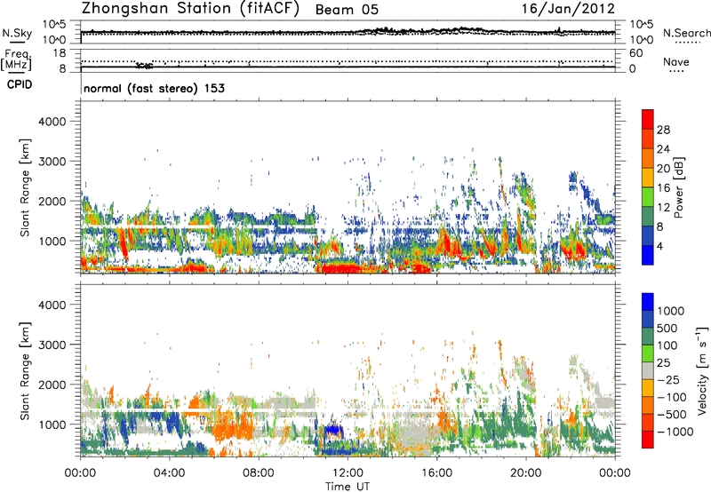Click the '12:00' time tick label

(x=348, y=473)
